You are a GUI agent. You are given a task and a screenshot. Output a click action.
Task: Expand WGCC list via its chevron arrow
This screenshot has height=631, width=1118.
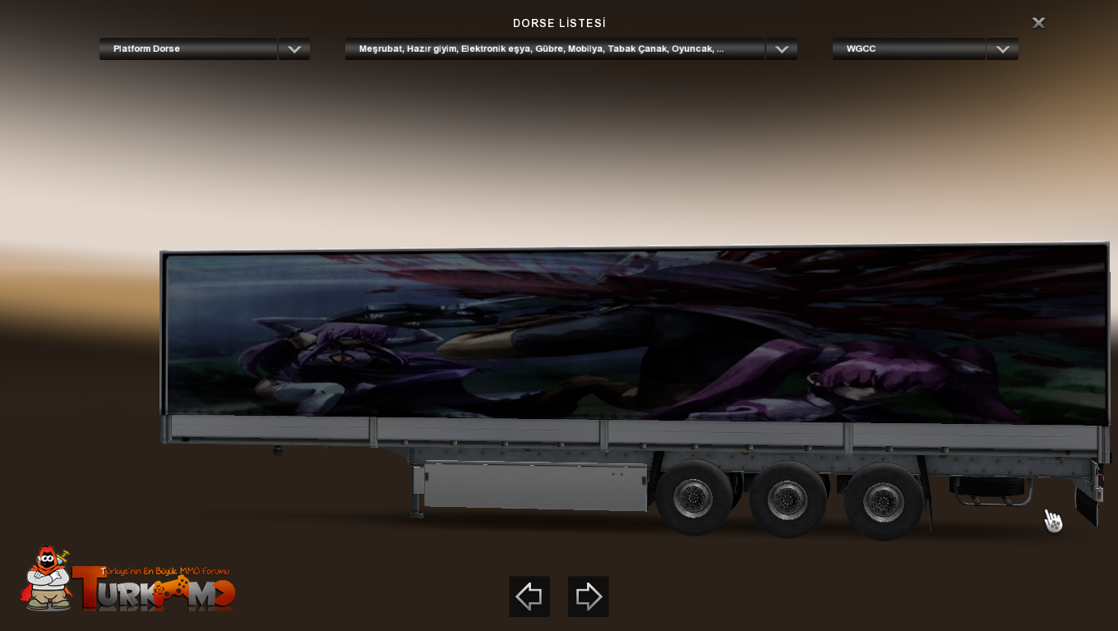(1002, 48)
